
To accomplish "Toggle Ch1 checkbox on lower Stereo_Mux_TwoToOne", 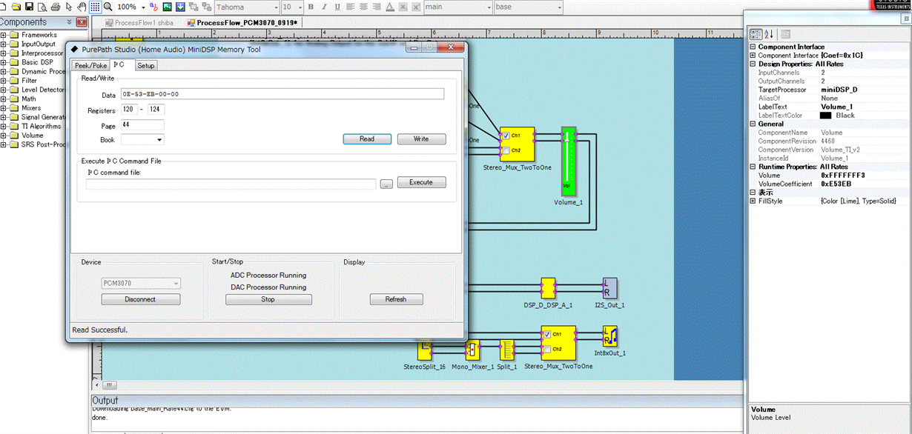I will 546,335.
